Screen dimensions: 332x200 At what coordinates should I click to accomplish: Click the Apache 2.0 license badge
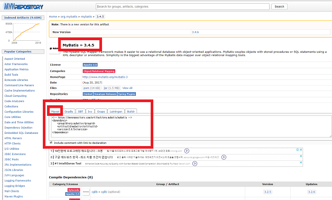tap(90, 65)
